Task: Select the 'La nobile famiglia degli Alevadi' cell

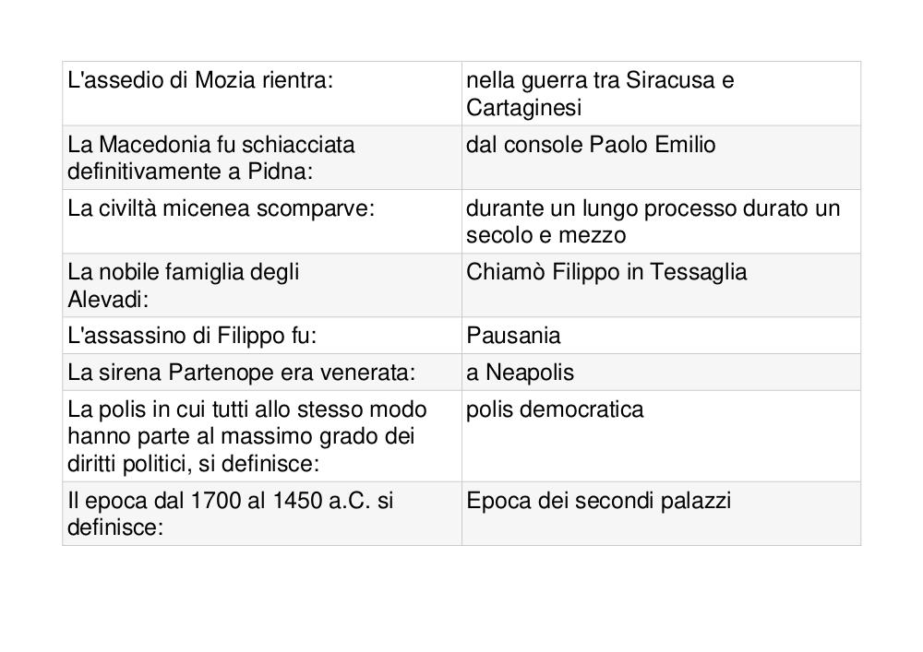Action: (262, 285)
